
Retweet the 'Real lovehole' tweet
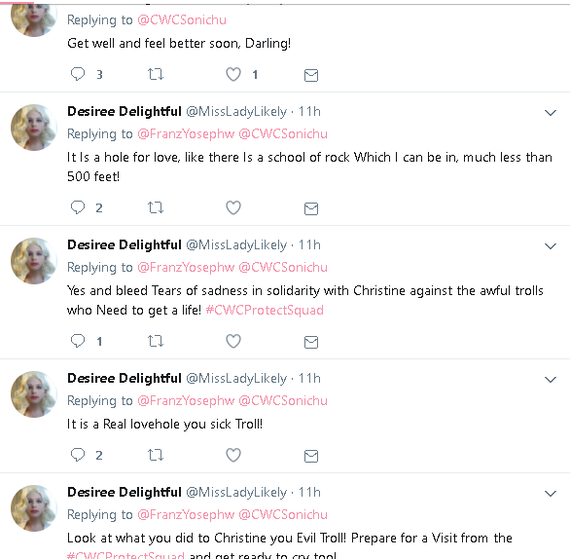point(156,455)
